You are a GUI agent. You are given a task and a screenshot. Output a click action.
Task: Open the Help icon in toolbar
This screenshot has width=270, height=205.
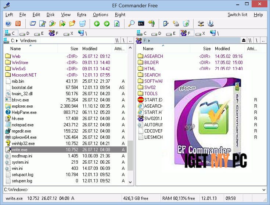[x=8, y=23]
